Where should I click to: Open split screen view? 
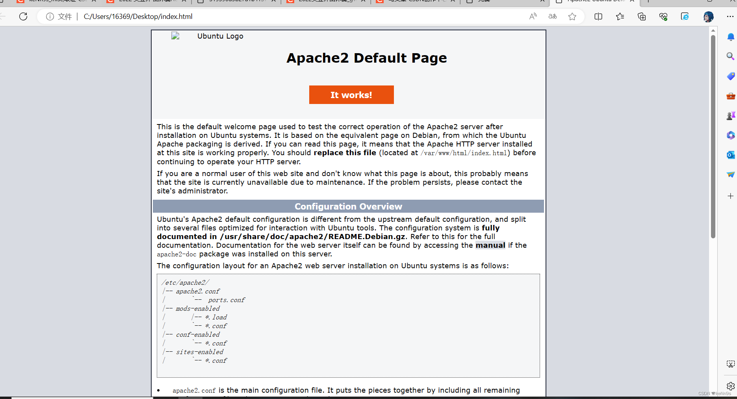[598, 17]
